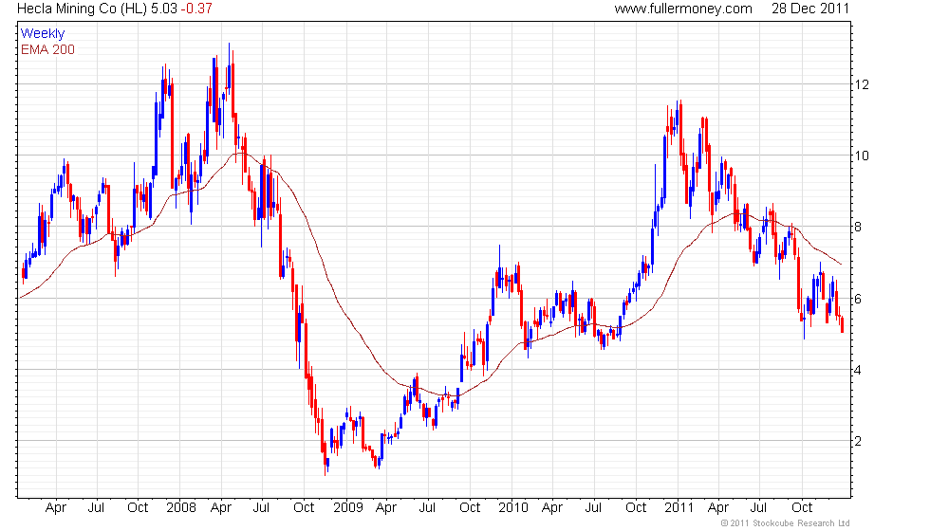Click the y-axis value 12
Screen dimensions: 930x531
tap(862, 84)
